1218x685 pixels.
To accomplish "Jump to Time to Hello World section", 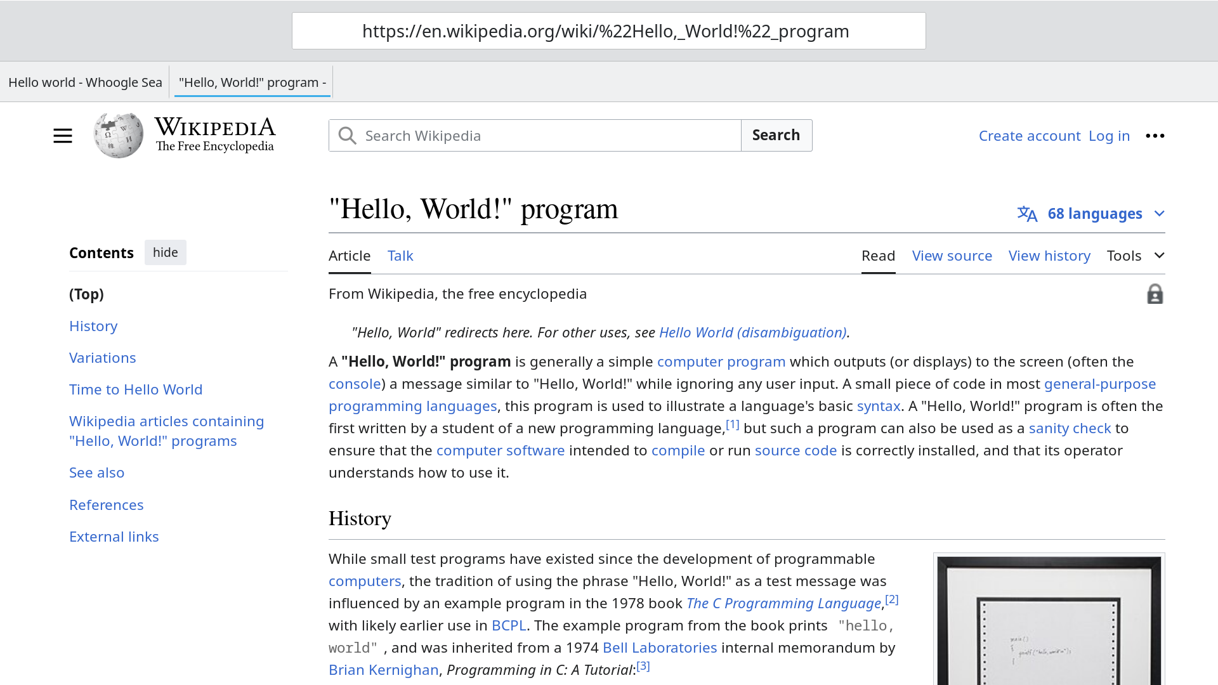I will 136,389.
